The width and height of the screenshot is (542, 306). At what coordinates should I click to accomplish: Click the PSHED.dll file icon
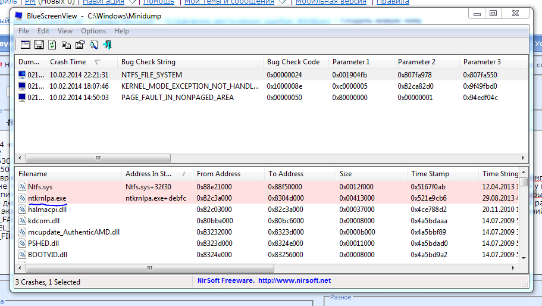[x=23, y=243]
